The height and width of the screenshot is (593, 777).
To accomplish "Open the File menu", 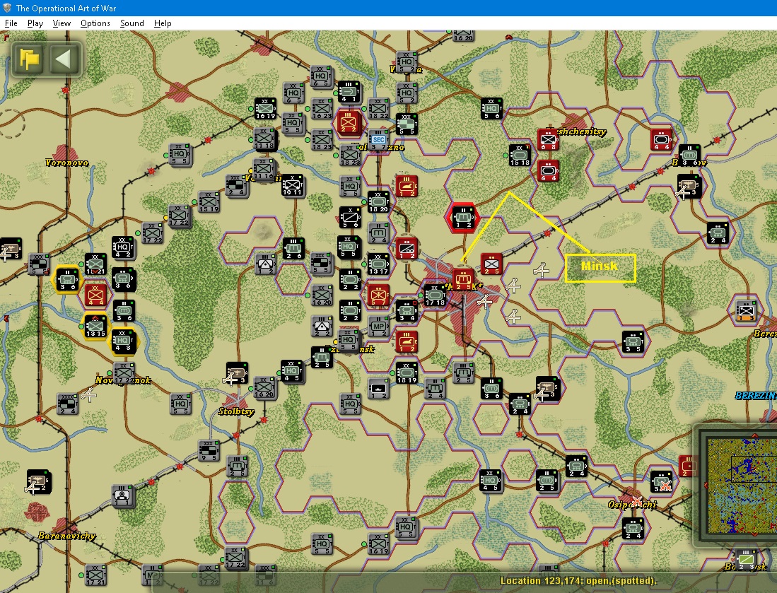I will click(x=11, y=23).
